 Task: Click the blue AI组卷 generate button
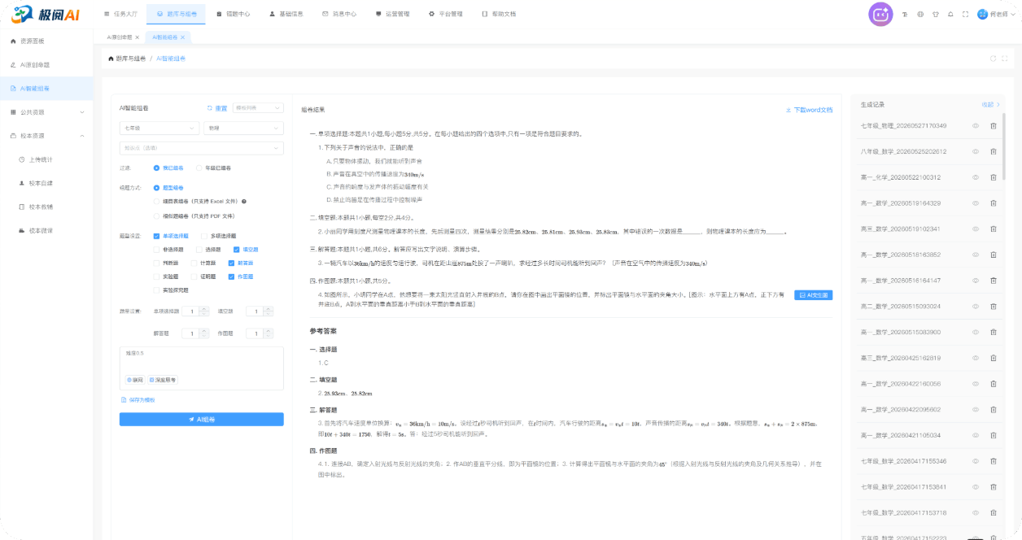tap(202, 419)
